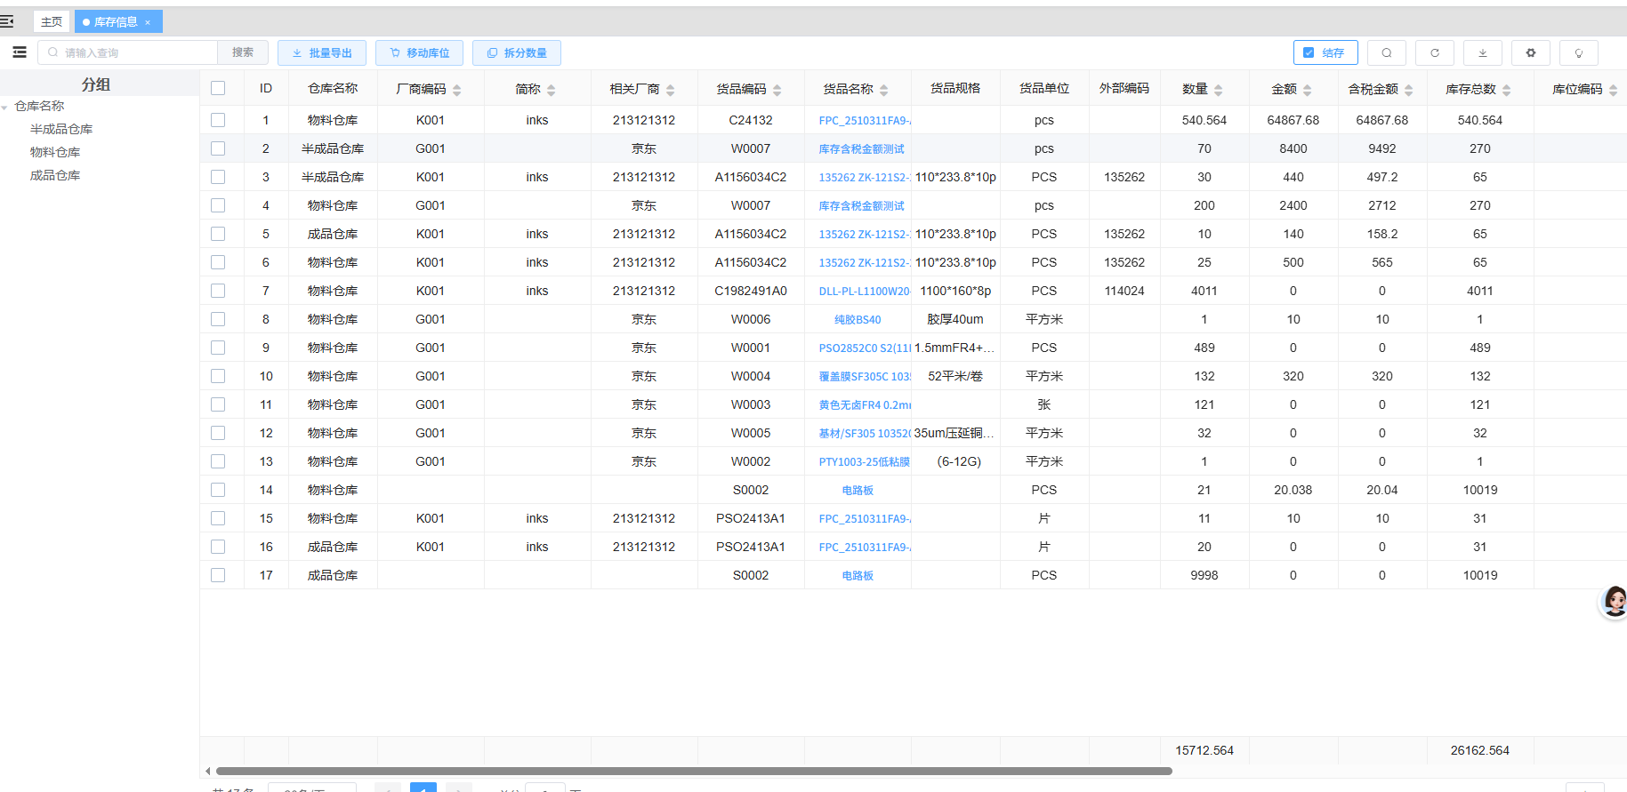Collapse the 仓库名称 tree node
Image resolution: width=1627 pixels, height=792 pixels.
coord(5,108)
